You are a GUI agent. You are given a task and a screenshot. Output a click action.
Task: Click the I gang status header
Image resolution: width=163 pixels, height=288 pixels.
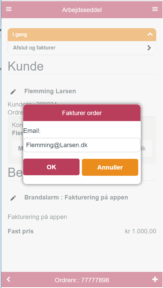point(82,35)
